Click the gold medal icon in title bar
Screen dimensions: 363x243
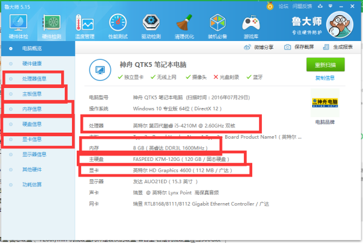pos(270,6)
